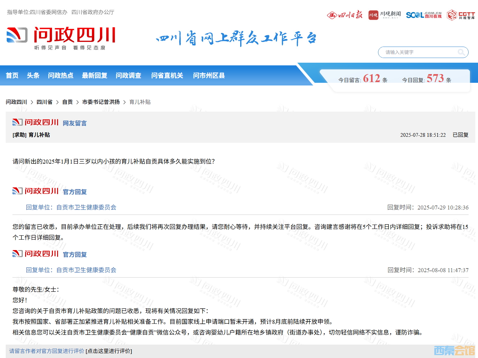This screenshot has width=478, height=358.
Task: Open the 四川日报 logo link
Action: tap(345, 15)
